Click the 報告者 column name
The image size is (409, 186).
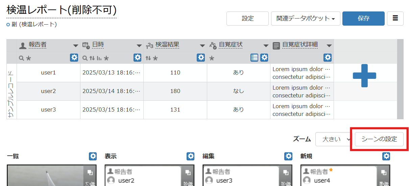[38, 45]
